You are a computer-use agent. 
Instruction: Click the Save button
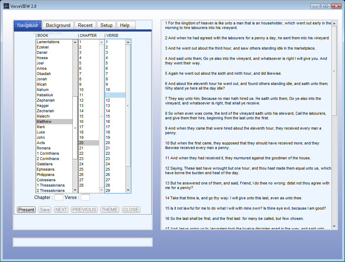(45, 210)
